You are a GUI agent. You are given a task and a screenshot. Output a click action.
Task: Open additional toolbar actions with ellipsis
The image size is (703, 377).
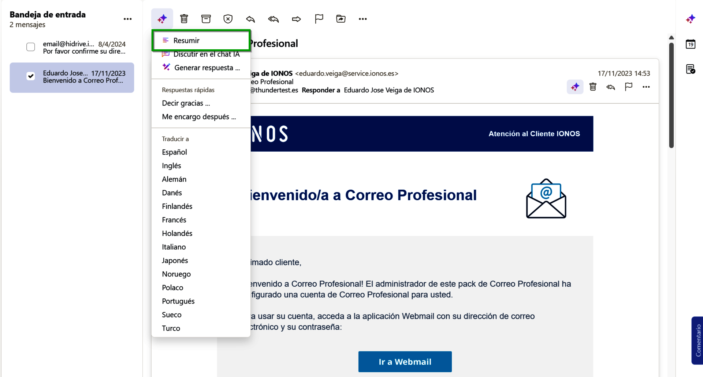[362, 19]
